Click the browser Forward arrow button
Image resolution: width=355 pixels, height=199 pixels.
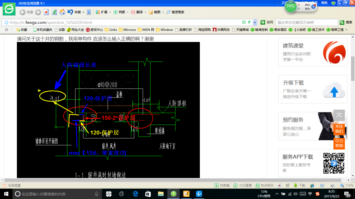38,12
